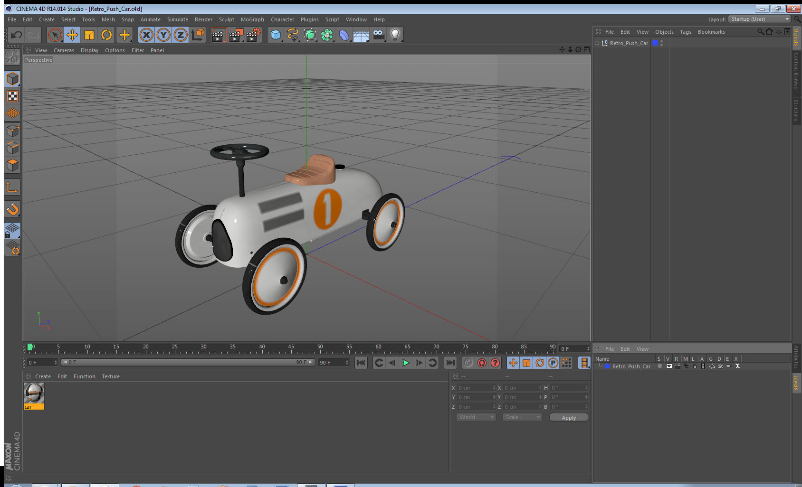
Task: Open the spline pen tools
Action: [x=293, y=35]
